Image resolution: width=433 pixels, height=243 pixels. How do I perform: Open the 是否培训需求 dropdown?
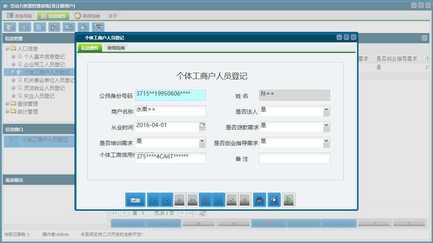(x=202, y=142)
